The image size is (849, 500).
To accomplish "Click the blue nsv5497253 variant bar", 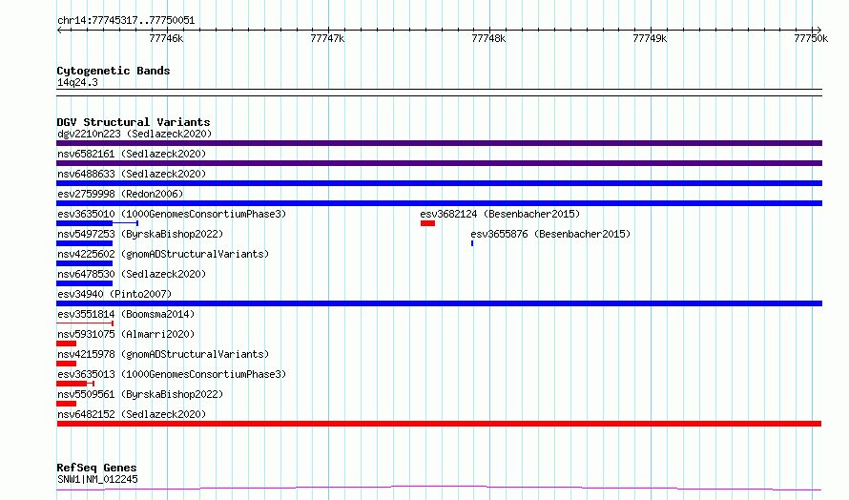I will click(85, 243).
